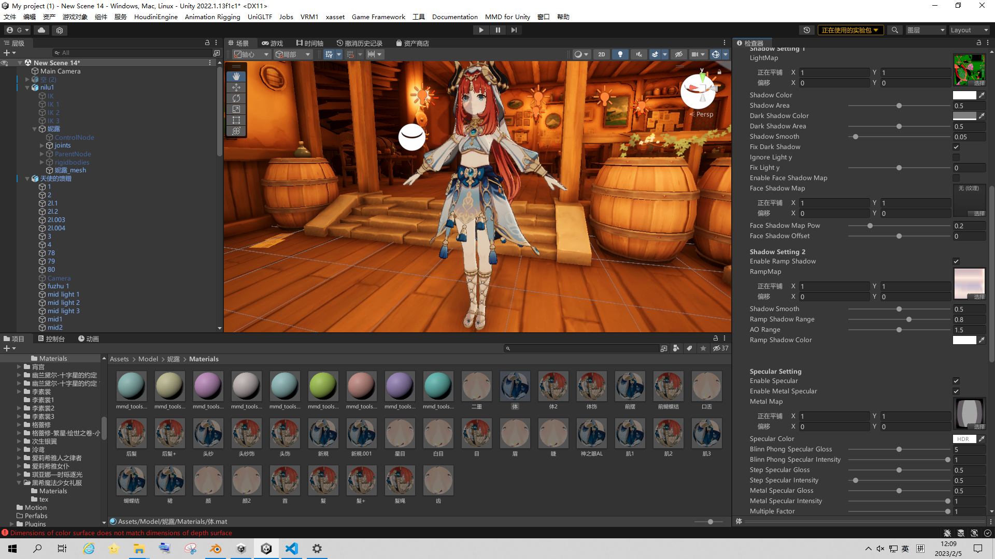Switch to the 控制台 (Console) tab
This screenshot has height=559, width=995.
(51, 339)
